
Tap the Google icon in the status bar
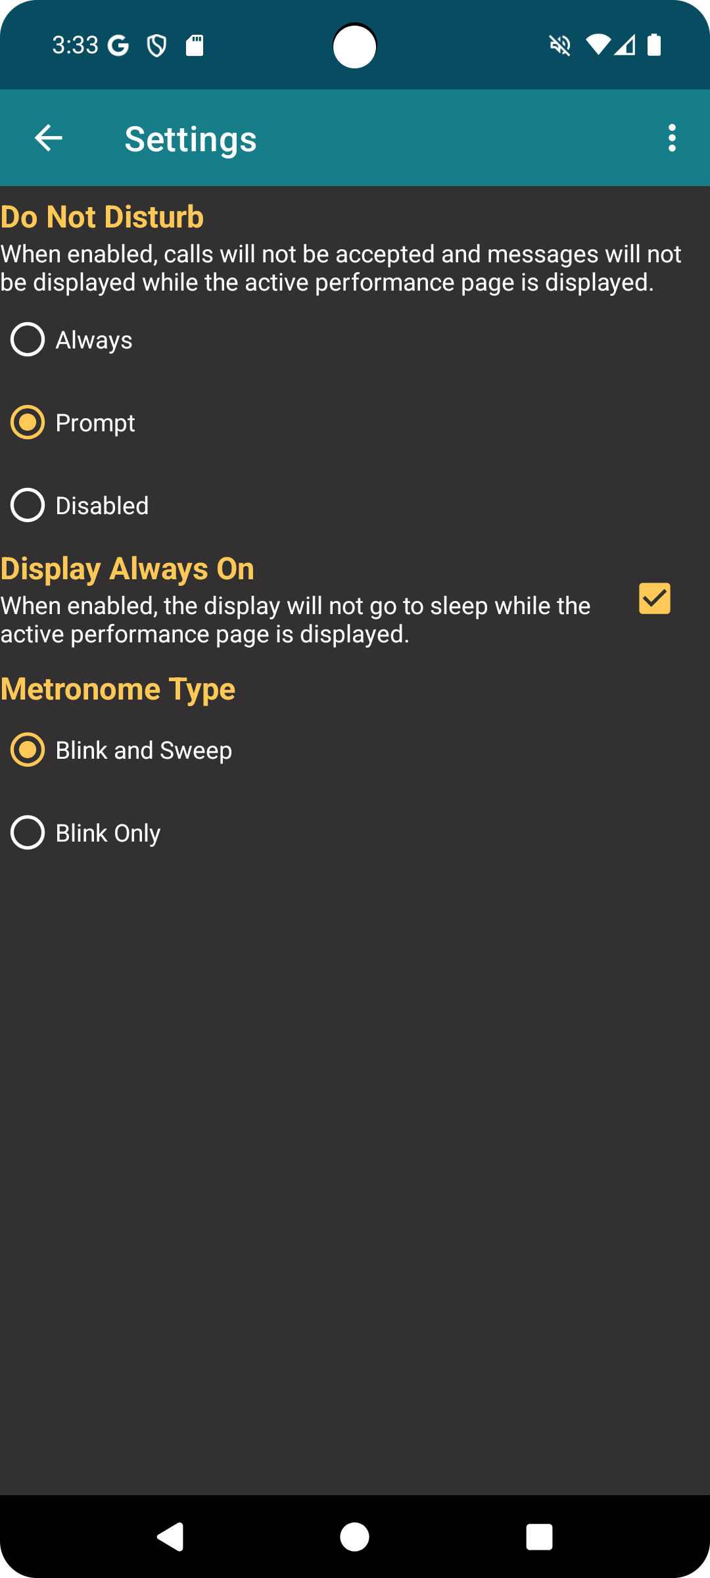pyautogui.click(x=118, y=45)
